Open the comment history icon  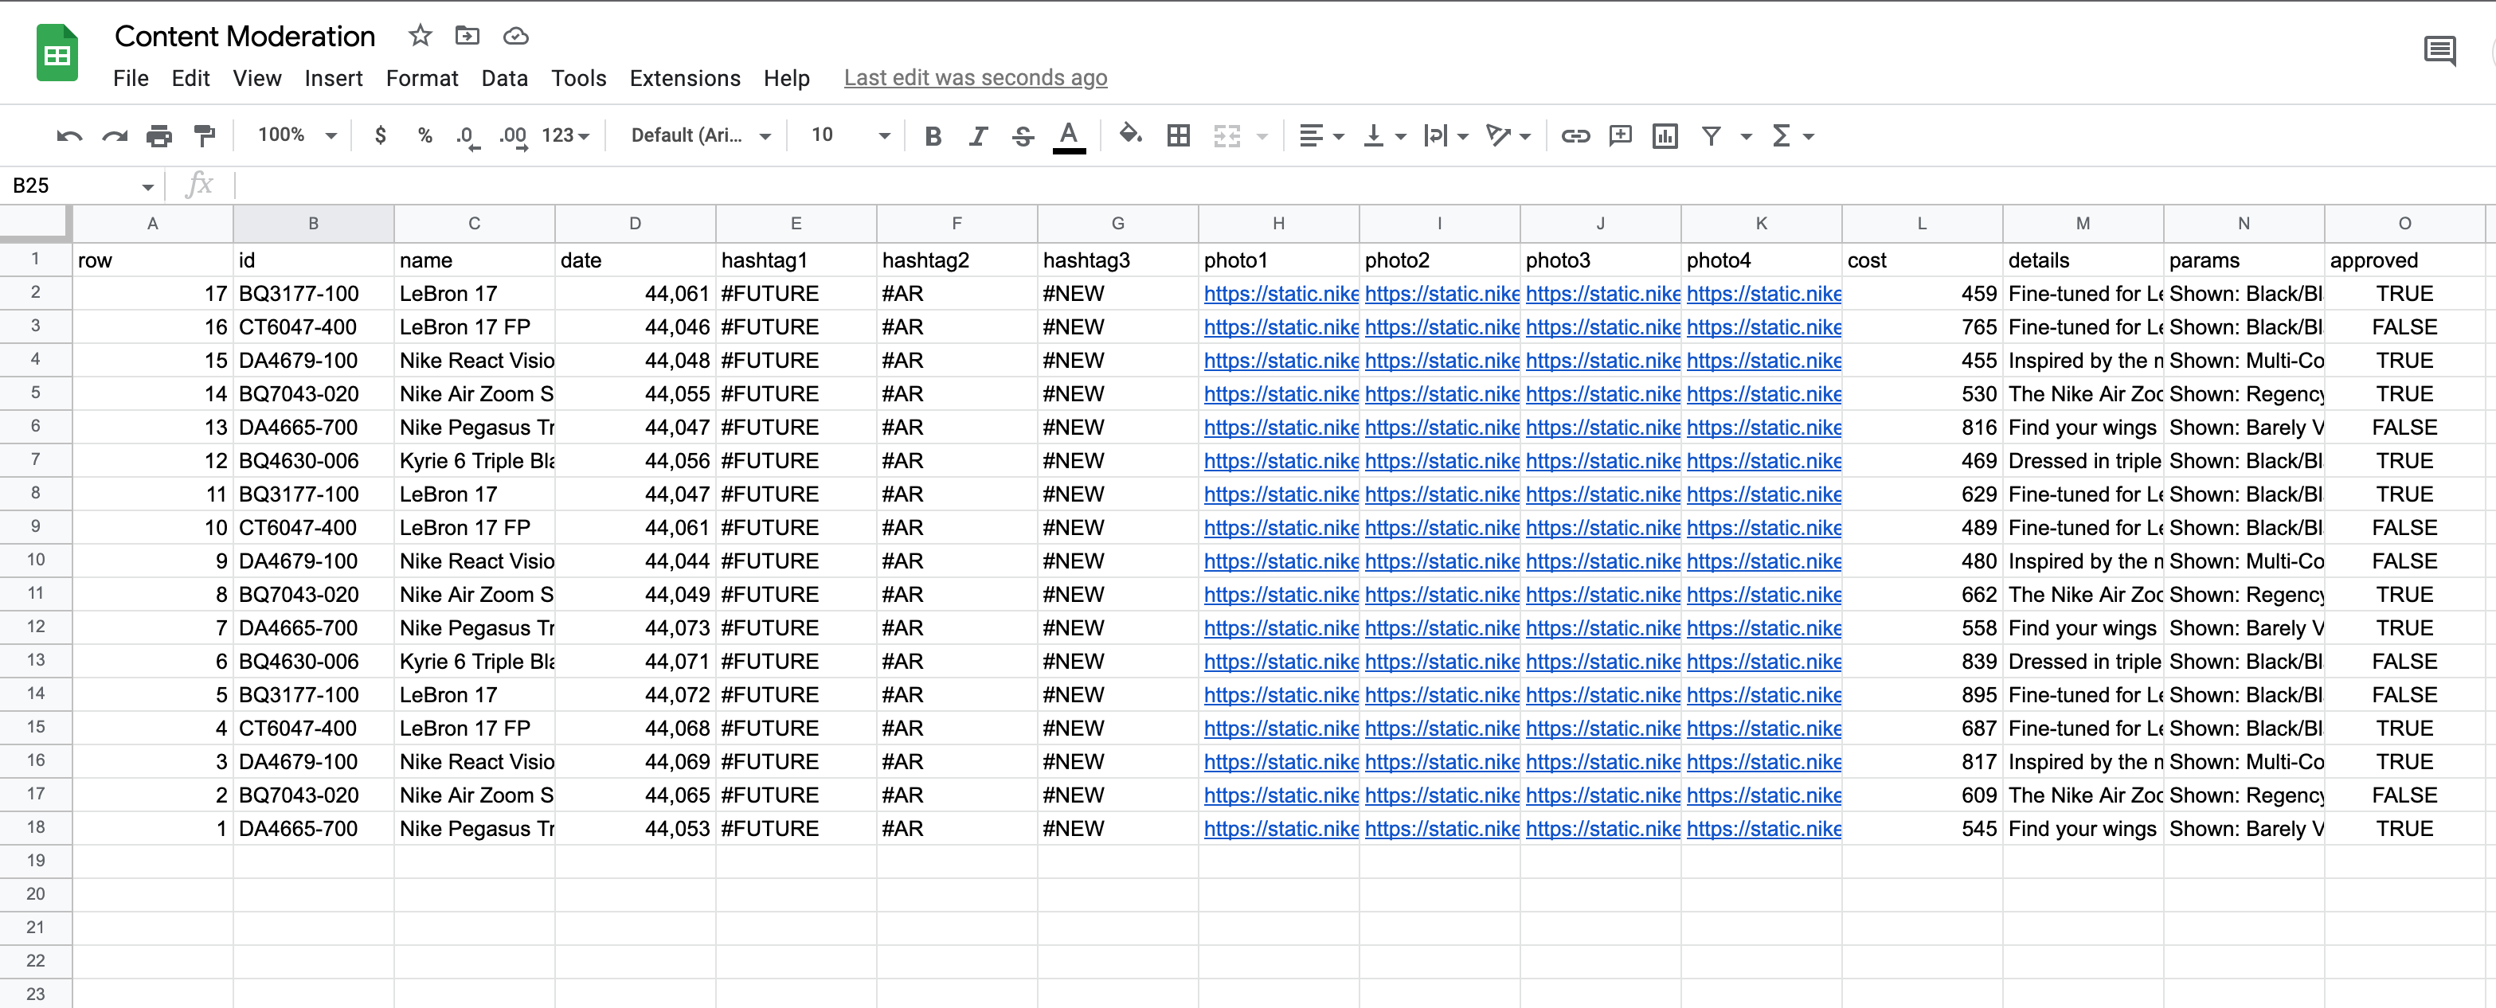coord(2439,50)
